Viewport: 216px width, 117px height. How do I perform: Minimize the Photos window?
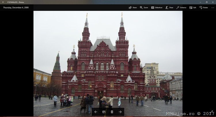pos(200,2)
